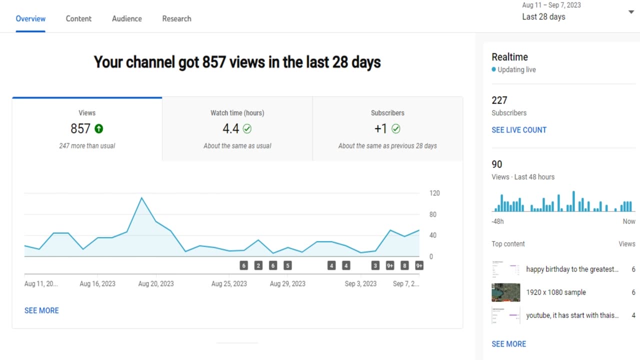Click the chart video marker labeled 3
Screen dimensions: 640x360
point(375,265)
